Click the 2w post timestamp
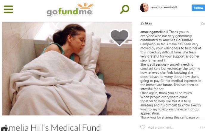The height and width of the screenshot is (131, 205). pos(203,23)
